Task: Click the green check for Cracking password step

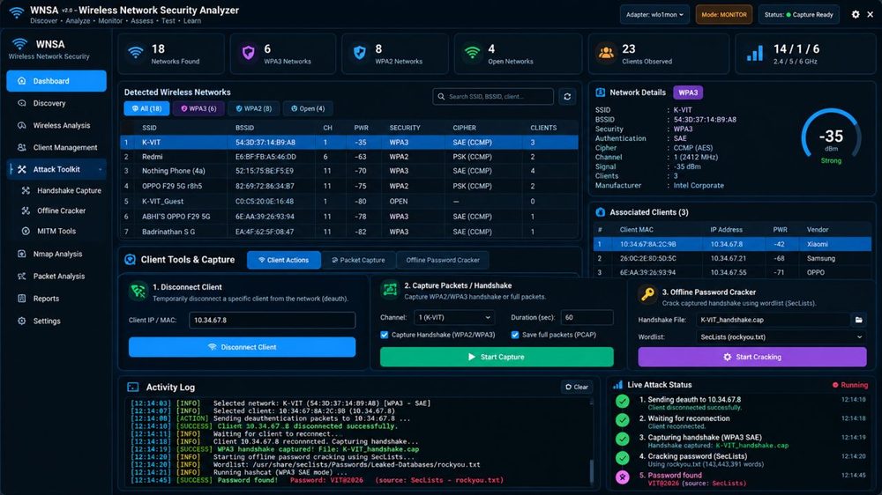Action: point(622,458)
